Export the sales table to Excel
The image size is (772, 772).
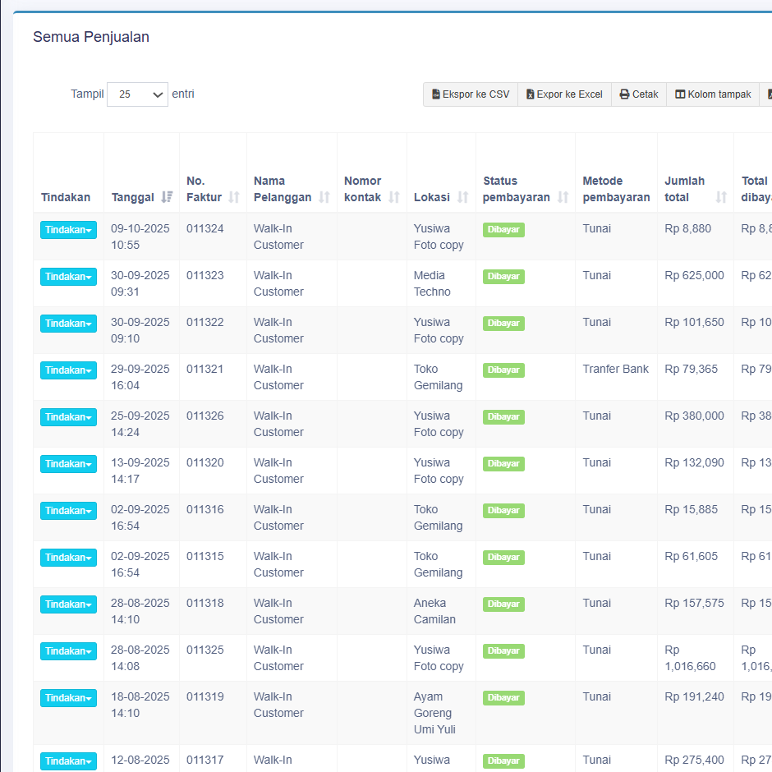(x=564, y=94)
